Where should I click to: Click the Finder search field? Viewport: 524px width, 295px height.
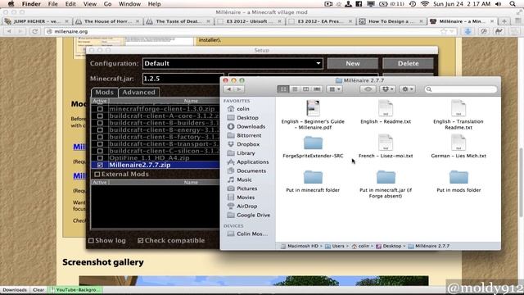point(461,89)
